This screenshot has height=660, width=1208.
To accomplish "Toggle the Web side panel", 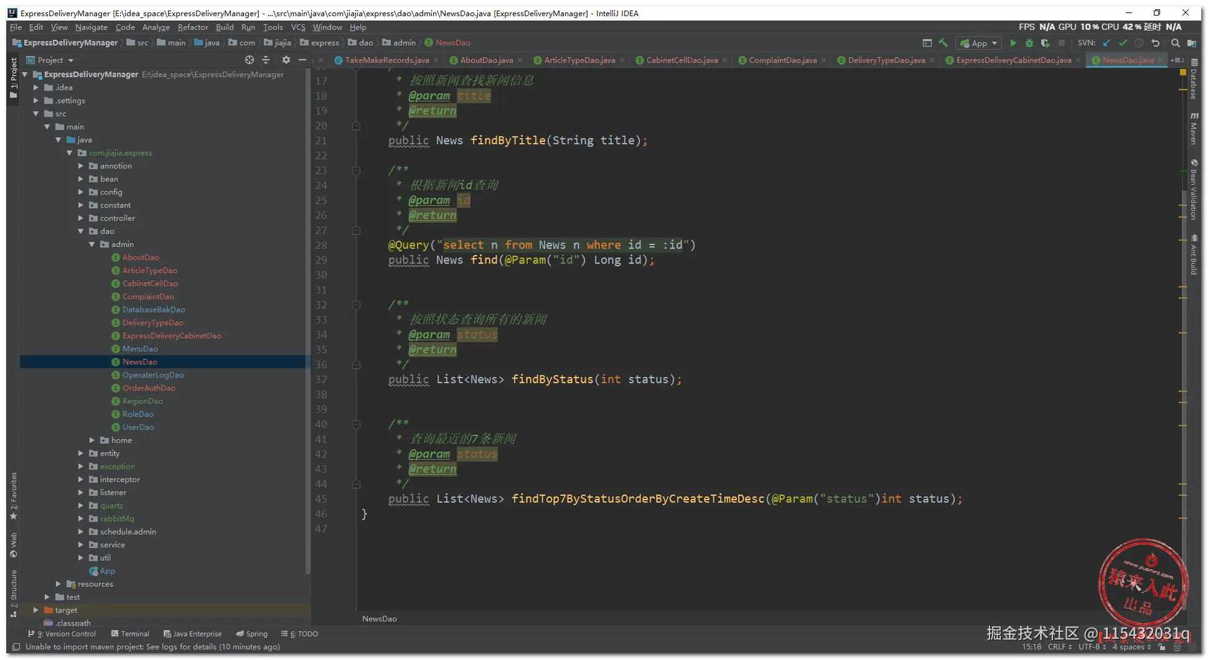I will 14,546.
